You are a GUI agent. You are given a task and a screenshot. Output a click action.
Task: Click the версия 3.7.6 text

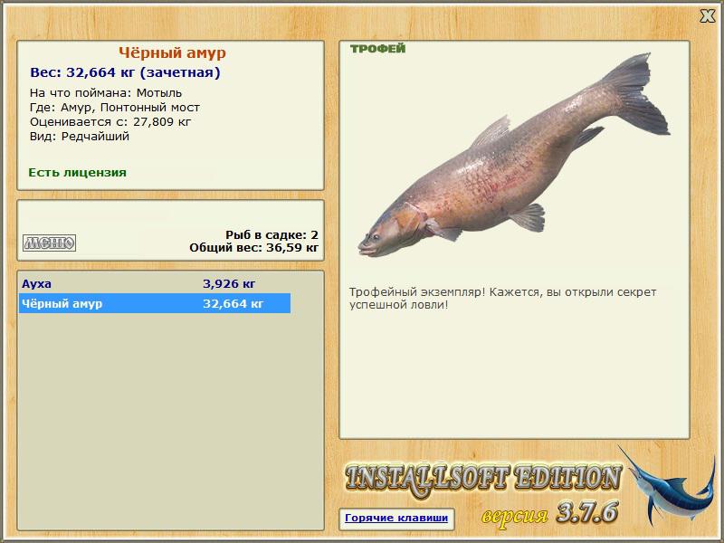549,513
